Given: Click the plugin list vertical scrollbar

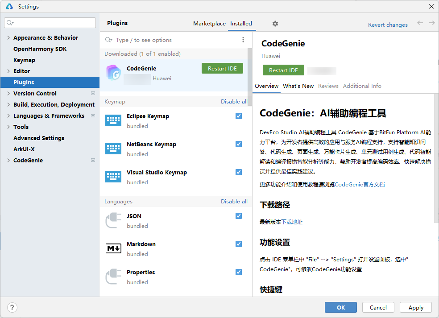Looking at the screenshot, I should click(x=250, y=77).
